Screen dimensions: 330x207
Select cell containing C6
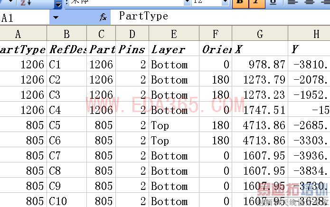(x=67, y=140)
